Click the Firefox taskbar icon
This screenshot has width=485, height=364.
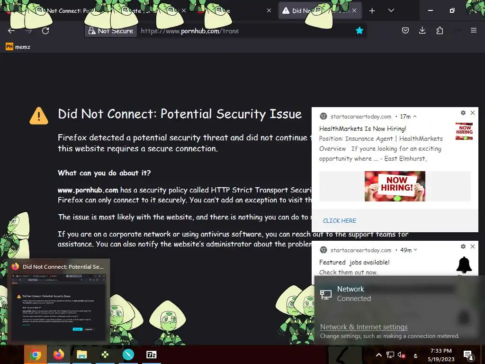58,355
